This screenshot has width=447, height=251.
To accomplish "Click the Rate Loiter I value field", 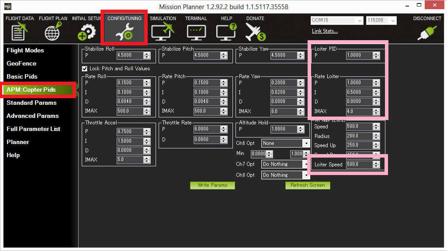I will point(360,92).
